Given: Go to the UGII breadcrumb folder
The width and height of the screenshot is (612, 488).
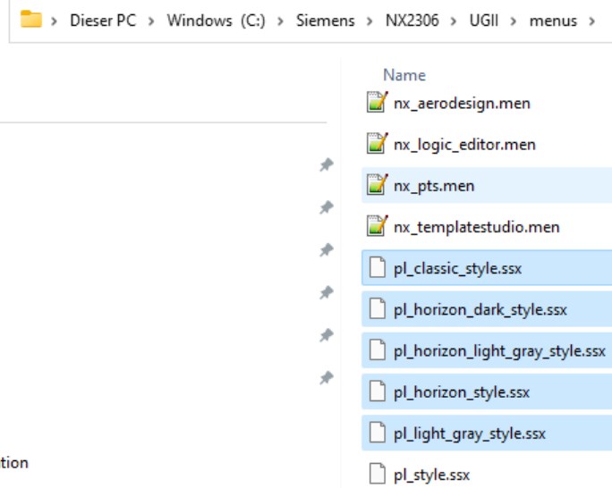Looking at the screenshot, I should (x=483, y=21).
